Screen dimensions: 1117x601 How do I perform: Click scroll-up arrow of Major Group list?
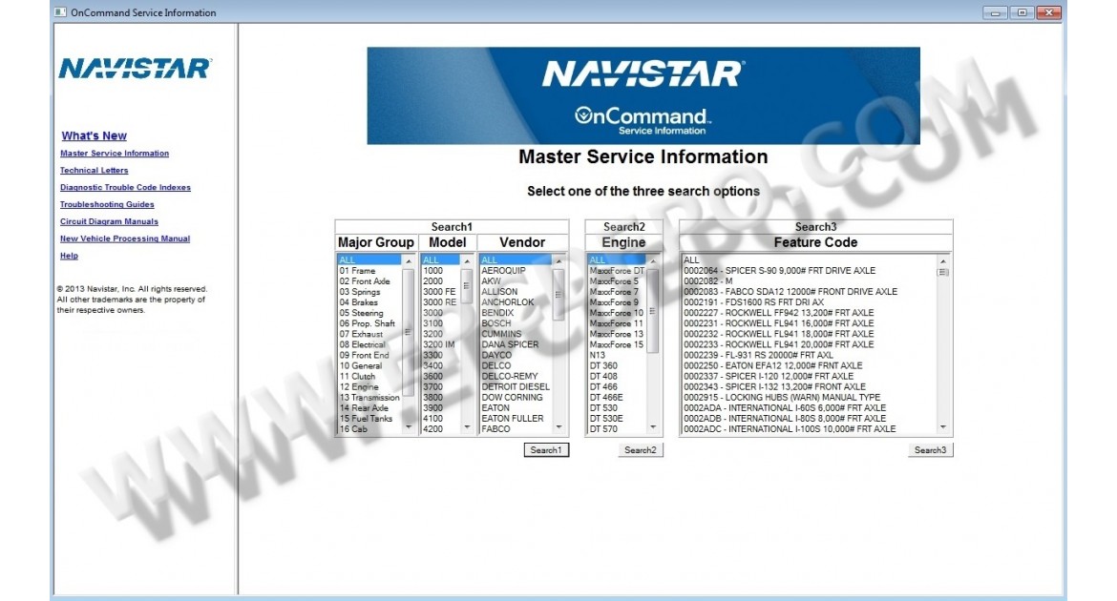[x=409, y=261]
